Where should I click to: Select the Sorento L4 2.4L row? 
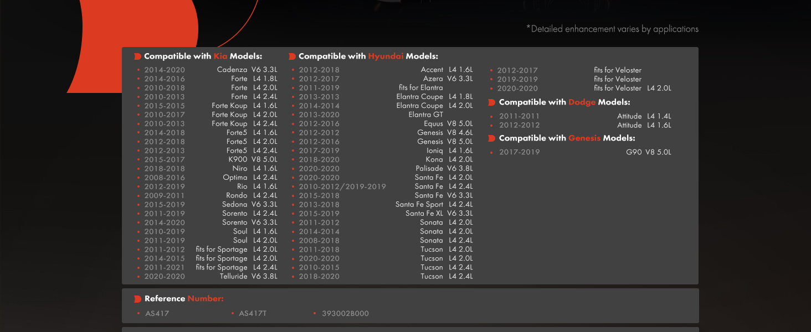pos(207,214)
